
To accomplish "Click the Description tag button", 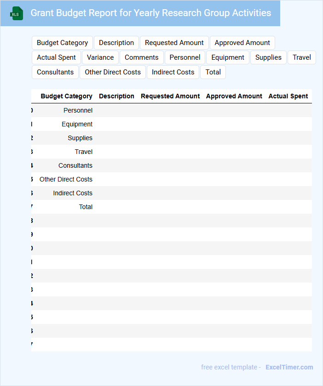I will click(x=116, y=43).
